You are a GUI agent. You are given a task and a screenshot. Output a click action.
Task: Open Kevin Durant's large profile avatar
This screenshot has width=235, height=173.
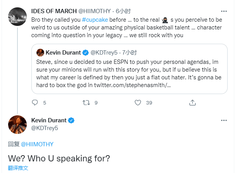(17, 124)
